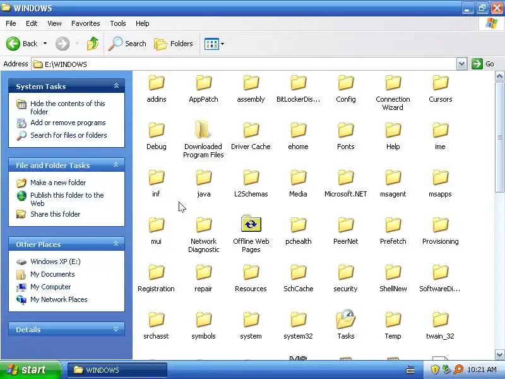Click Hide the contents of this folder

pyautogui.click(x=68, y=107)
